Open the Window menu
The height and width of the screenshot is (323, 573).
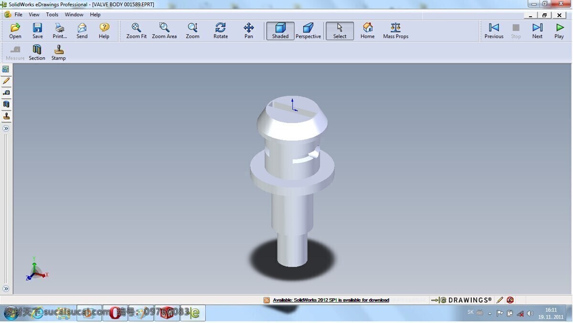74,15
